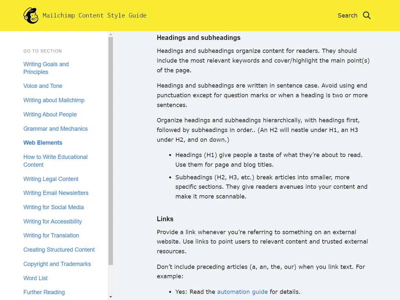This screenshot has width=400, height=300.
Task: Select the Web Elements section
Action: (43, 143)
